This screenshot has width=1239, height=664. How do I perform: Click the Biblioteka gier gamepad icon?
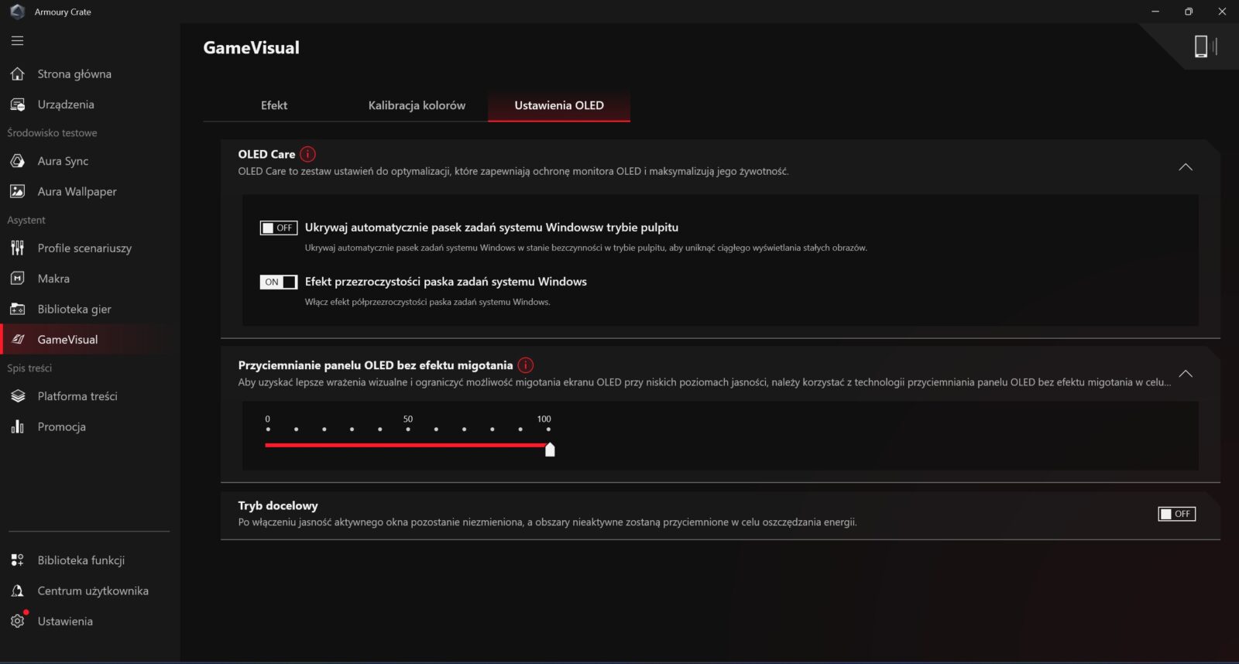[x=17, y=309]
